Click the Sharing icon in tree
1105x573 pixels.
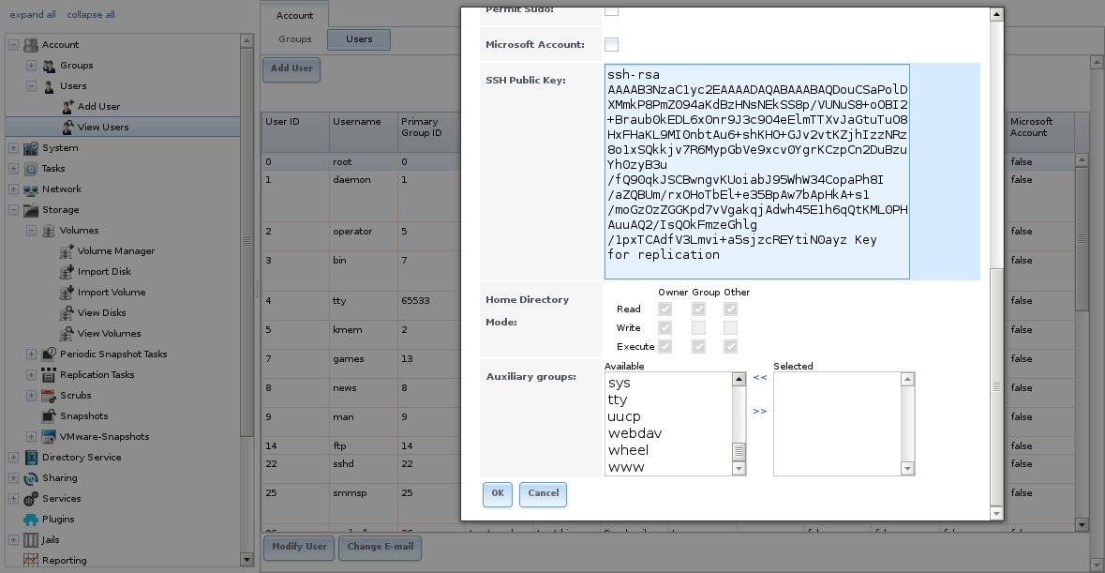pos(31,478)
